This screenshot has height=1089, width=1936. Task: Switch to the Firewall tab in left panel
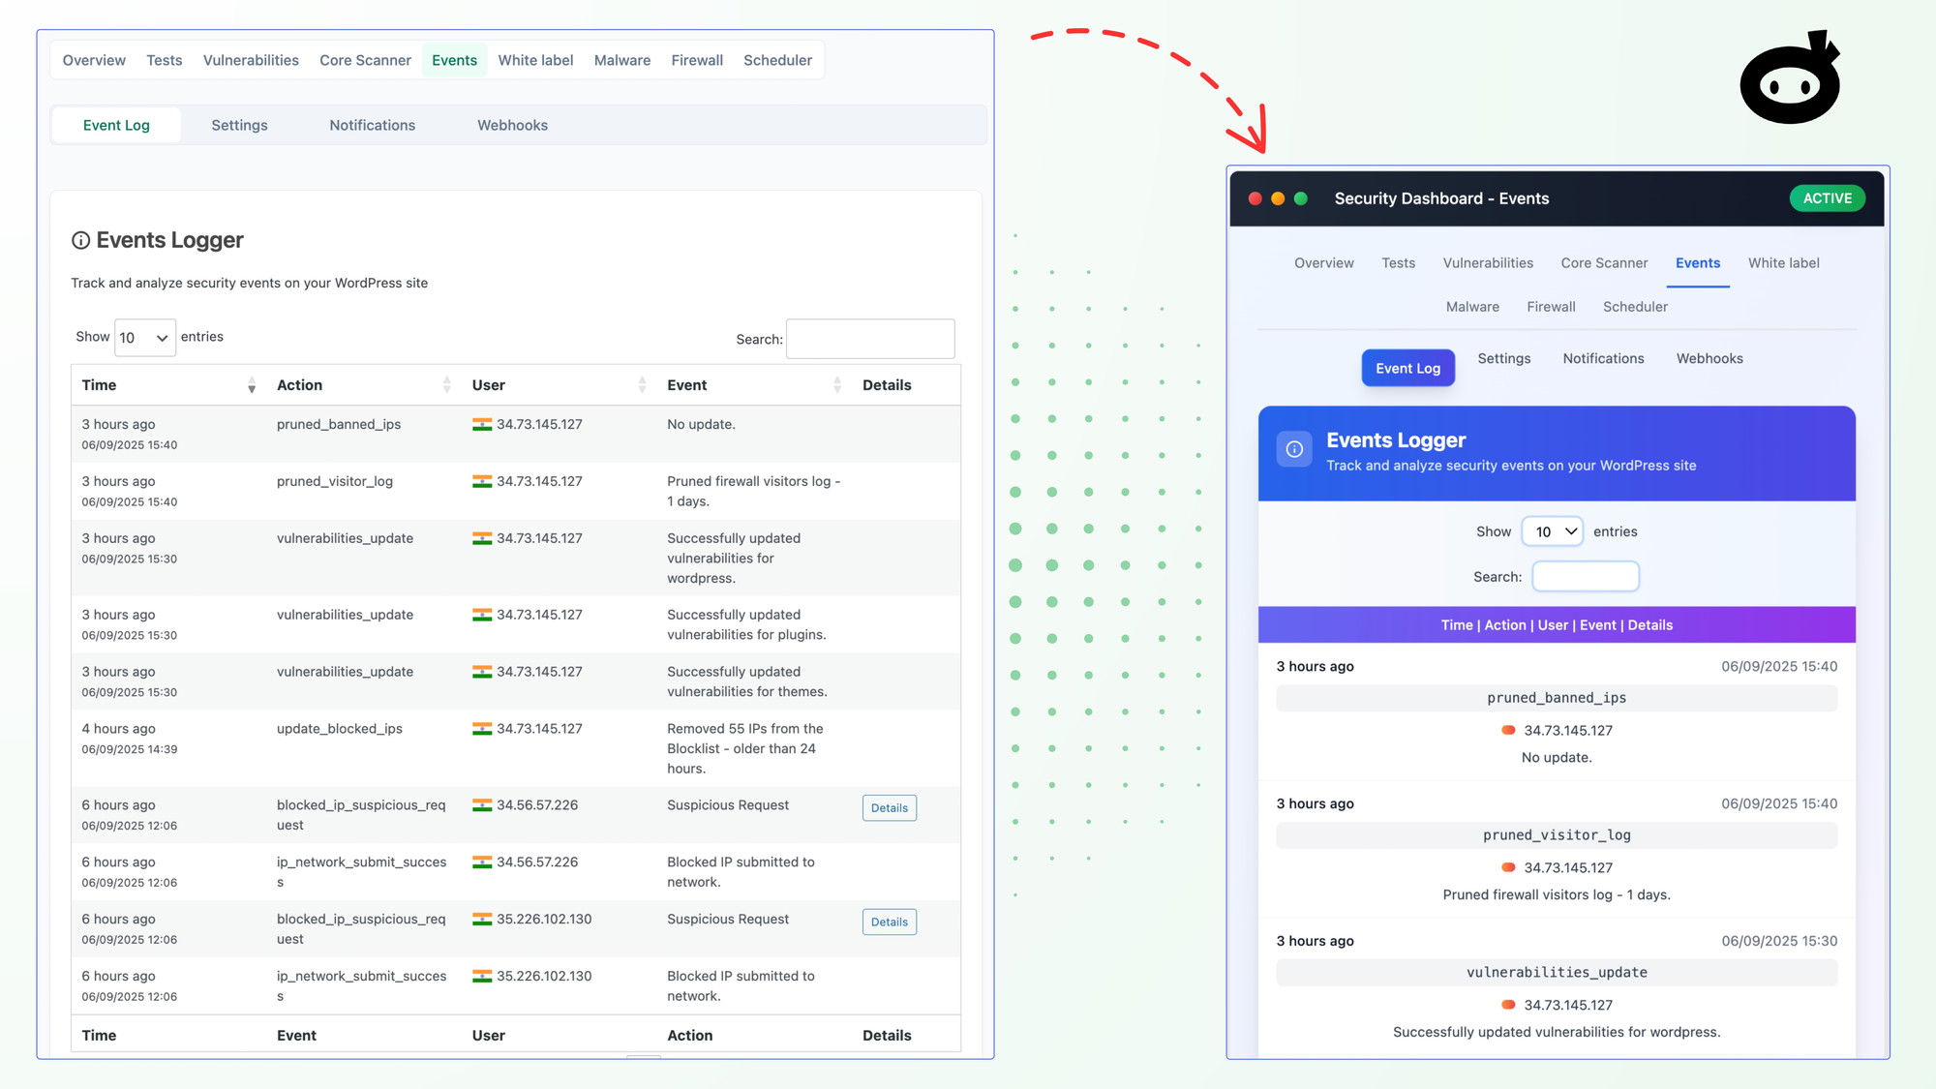pos(697,60)
